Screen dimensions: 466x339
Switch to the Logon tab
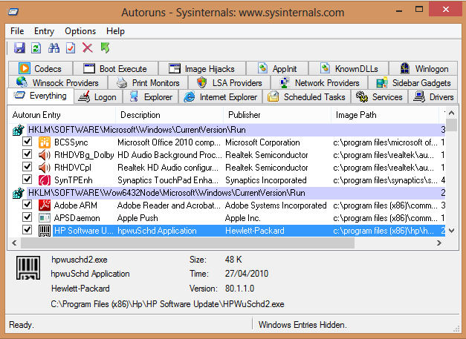98,96
